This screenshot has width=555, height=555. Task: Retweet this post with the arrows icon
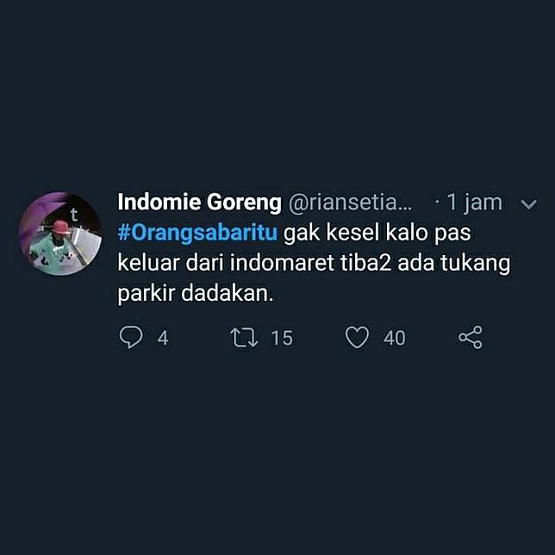point(244,337)
